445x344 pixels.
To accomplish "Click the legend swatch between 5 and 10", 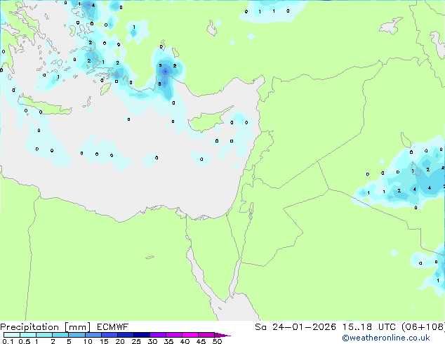I will pos(77,335).
